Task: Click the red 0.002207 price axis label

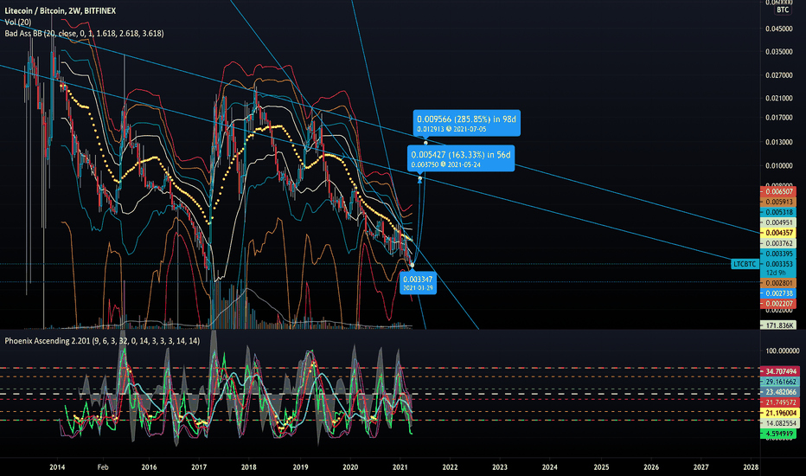Action: click(778, 304)
